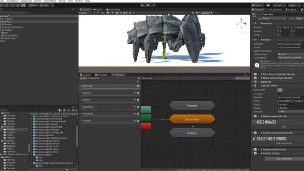The height and width of the screenshot is (171, 304).
Task: Toggle Onyscidus object active checkbox
Action: point(260,14)
